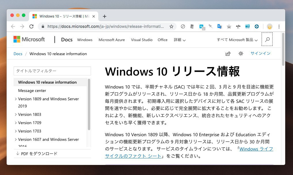Open the Visual Studio menu item
Image resolution: width=293 pixels, height=175 pixels.
[x=141, y=40]
